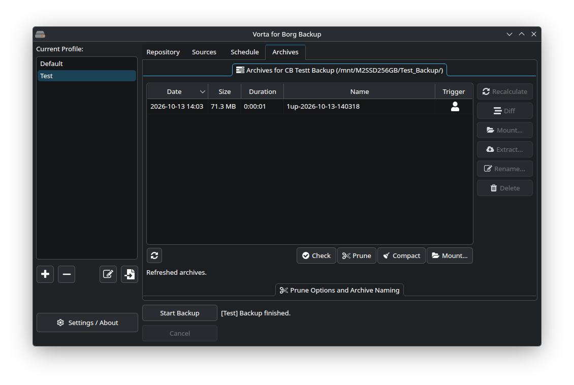Image resolution: width=574 pixels, height=385 pixels.
Task: Start Backup now
Action: pyautogui.click(x=180, y=313)
